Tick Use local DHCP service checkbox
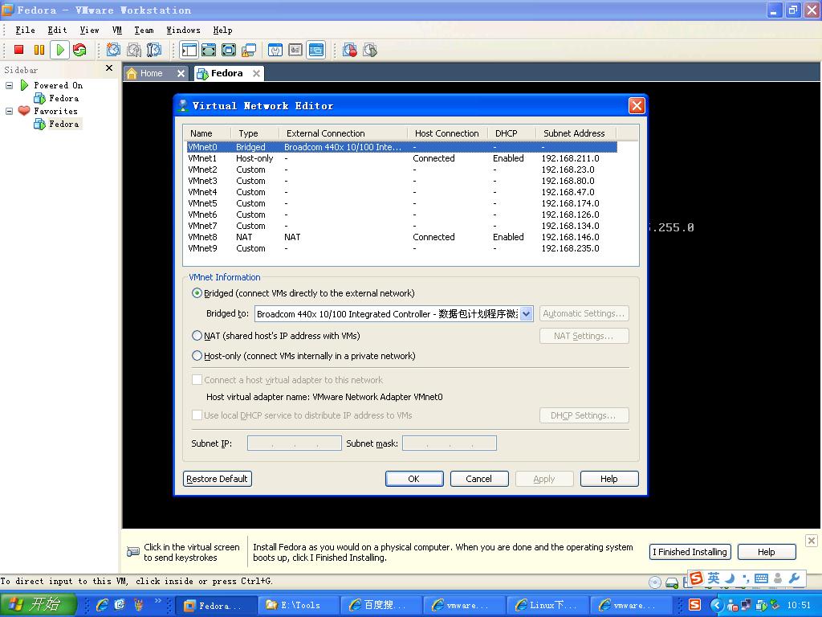Image resolution: width=822 pixels, height=617 pixels. [197, 415]
